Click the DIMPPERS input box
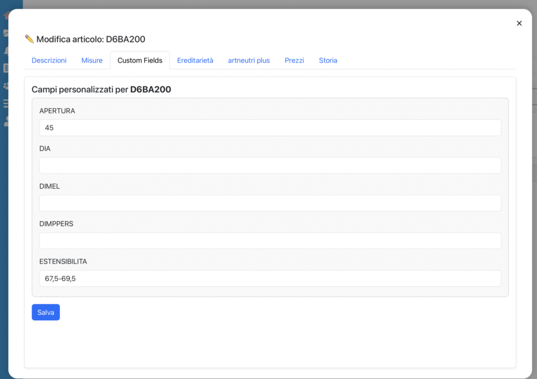The width and height of the screenshot is (537, 379). (270, 241)
